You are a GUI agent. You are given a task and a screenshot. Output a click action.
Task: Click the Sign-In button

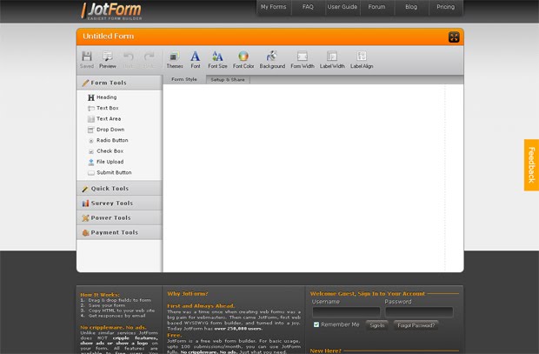(377, 325)
